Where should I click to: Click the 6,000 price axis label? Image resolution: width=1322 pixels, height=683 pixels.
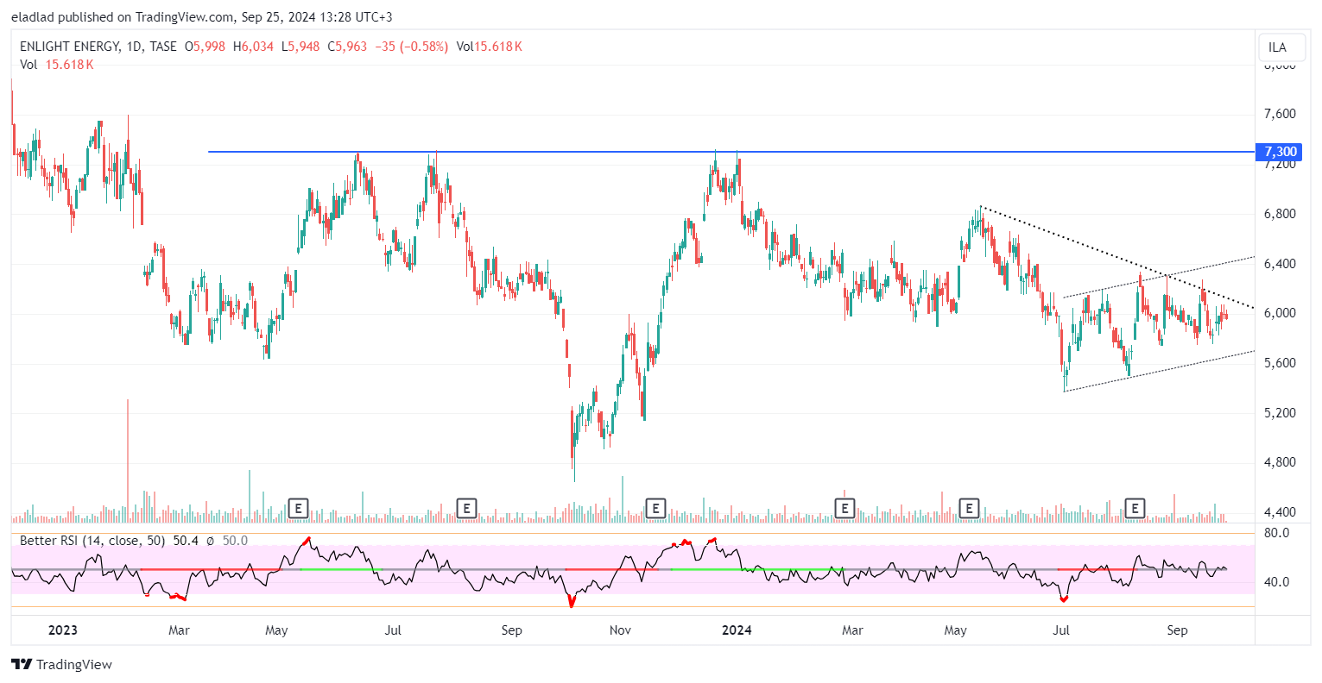point(1280,313)
